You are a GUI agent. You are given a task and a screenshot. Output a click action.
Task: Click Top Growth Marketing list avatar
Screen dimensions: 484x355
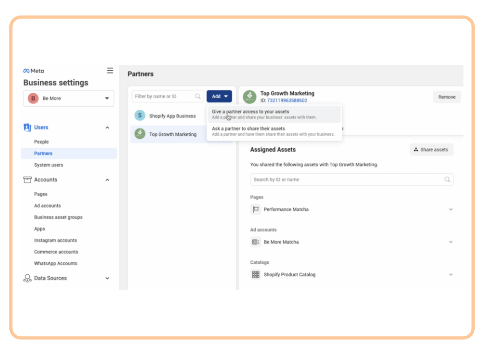140,134
